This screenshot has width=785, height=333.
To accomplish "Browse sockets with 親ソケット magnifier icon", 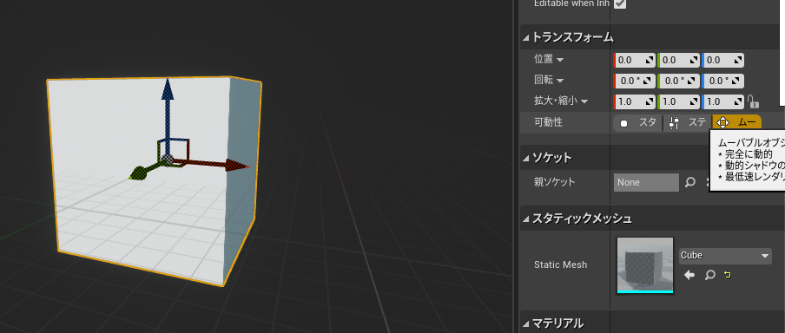I will pos(690,182).
